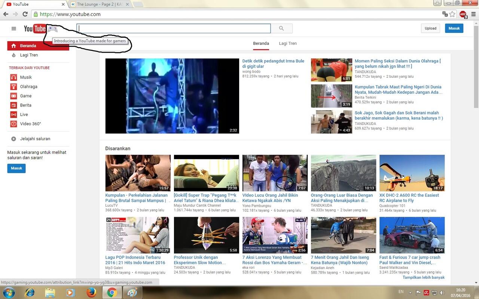Open the 15:57 Perkelahian Jalanan thumbnail

point(138,173)
